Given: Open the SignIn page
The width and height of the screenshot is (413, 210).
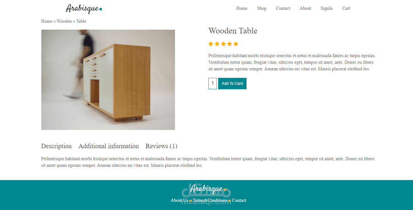Looking at the screenshot, I should click(x=327, y=9).
